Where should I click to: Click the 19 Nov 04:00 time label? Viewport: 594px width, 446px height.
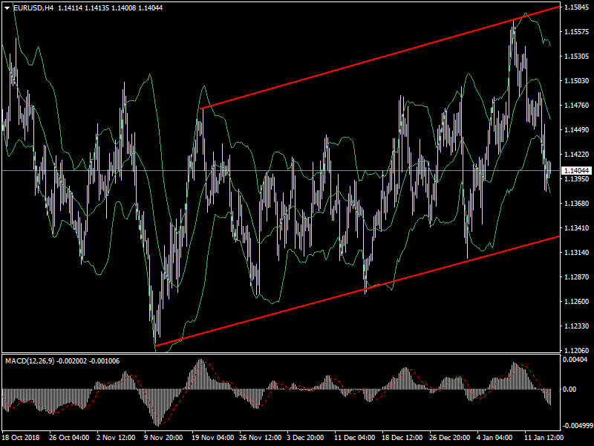(x=212, y=439)
